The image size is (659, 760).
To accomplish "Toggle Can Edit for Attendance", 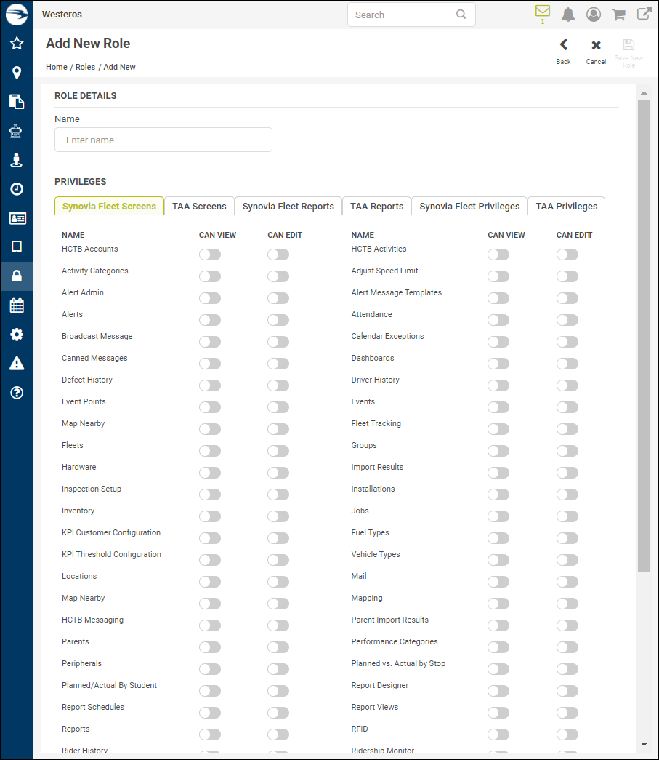I will [x=567, y=320].
